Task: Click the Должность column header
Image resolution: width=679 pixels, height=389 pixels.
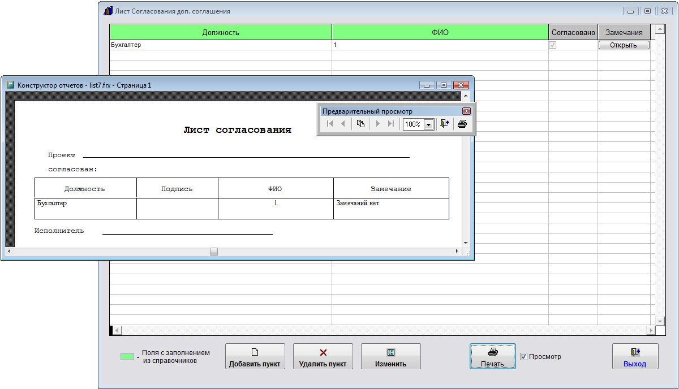Action: pyautogui.click(x=221, y=32)
